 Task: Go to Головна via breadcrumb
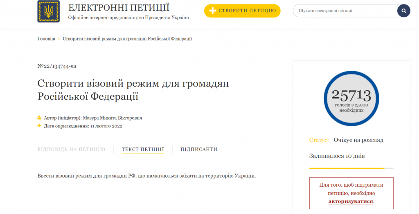point(46,39)
